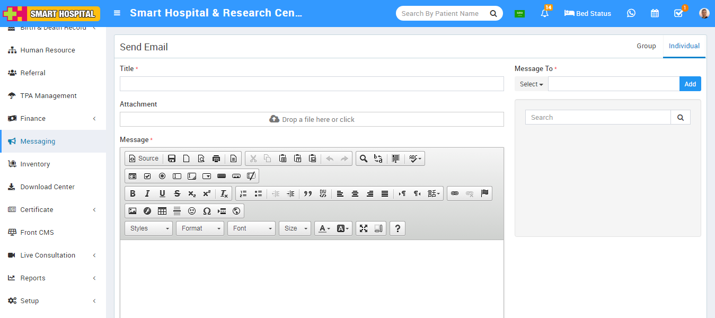Insert a table in the message
This screenshot has height=318, width=715.
point(162,211)
